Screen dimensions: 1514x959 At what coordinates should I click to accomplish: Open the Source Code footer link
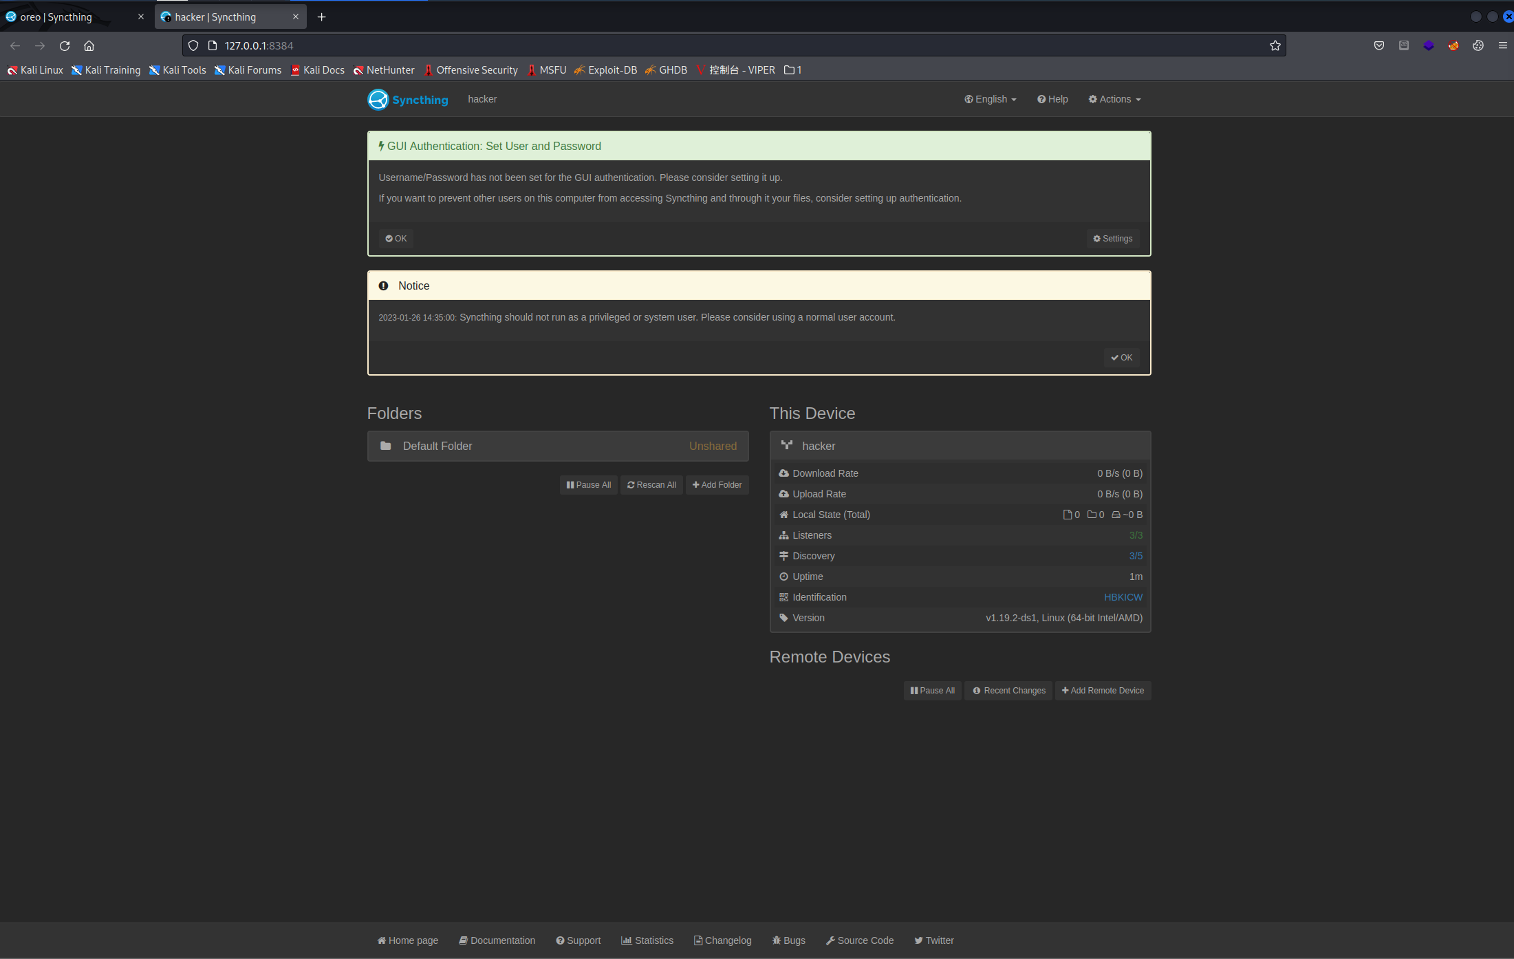point(860,940)
